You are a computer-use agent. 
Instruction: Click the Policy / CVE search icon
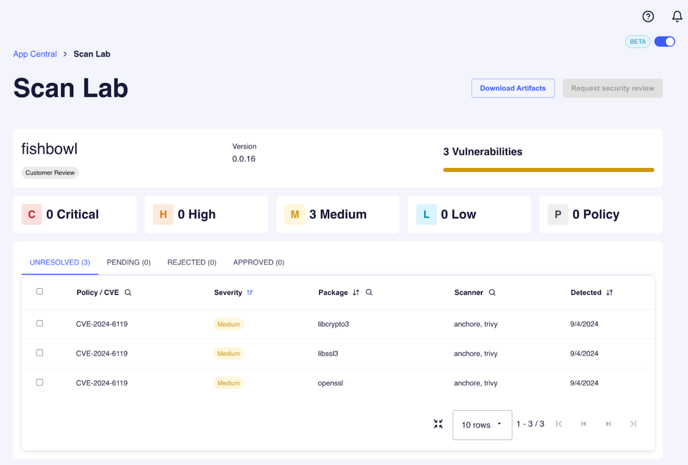tap(128, 293)
